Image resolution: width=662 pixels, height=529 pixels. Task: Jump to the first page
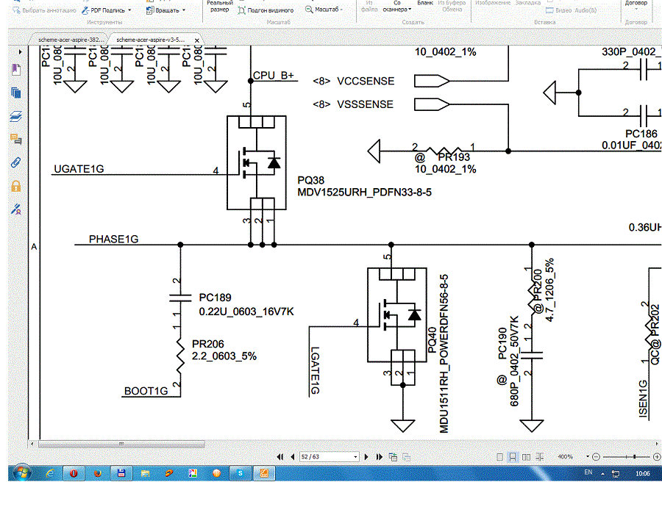pos(282,457)
